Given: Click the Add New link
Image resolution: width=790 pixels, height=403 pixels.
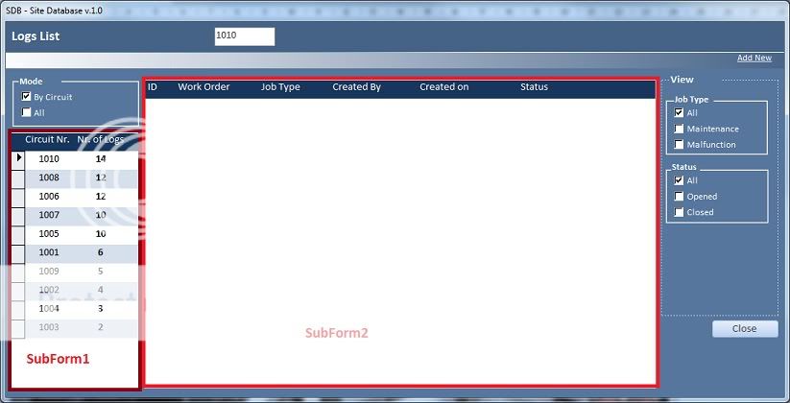Looking at the screenshot, I should [x=754, y=58].
